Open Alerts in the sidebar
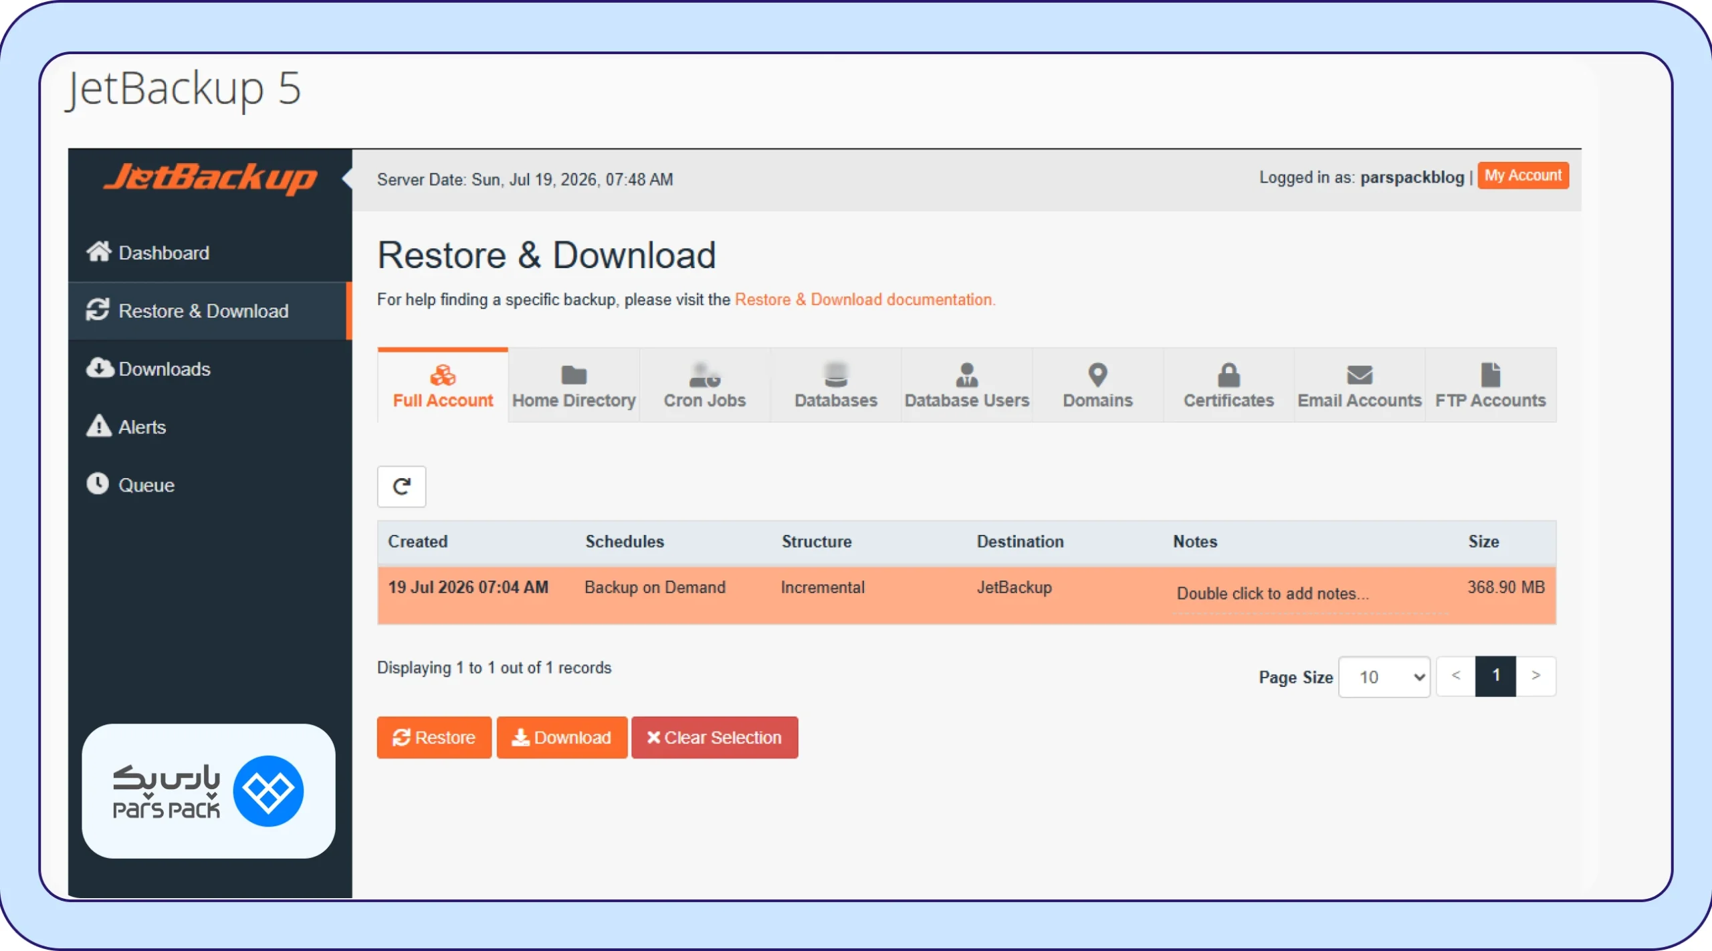Image resolution: width=1712 pixels, height=951 pixels. [210, 427]
